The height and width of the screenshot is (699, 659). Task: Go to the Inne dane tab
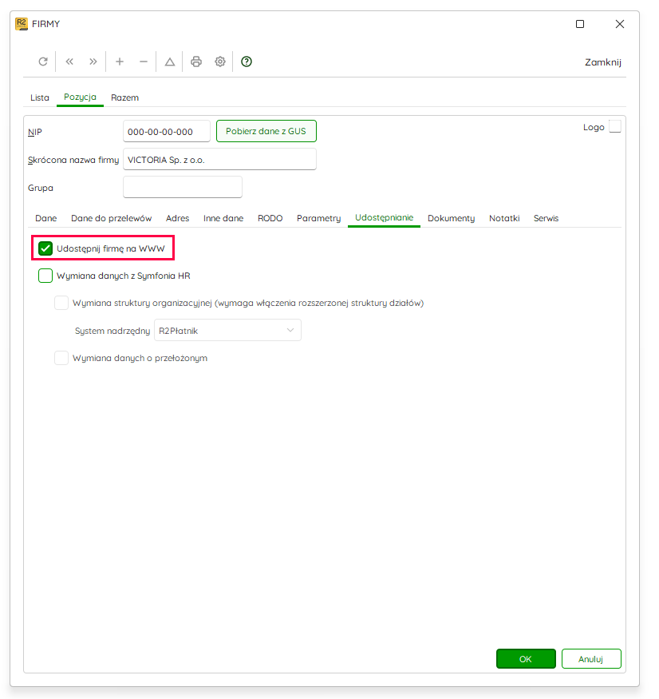click(223, 218)
